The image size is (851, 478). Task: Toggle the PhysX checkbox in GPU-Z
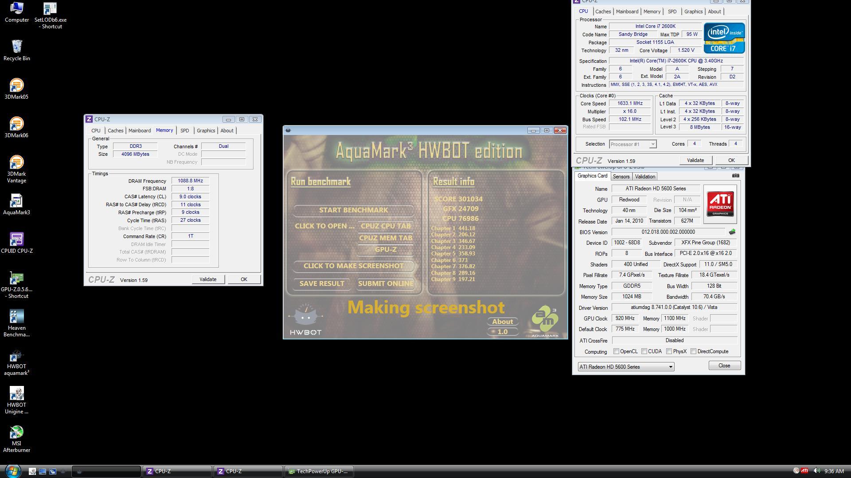[x=669, y=351]
